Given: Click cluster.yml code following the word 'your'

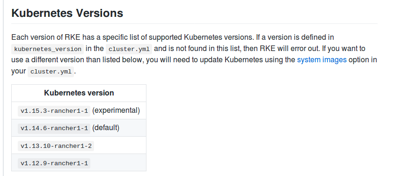Looking at the screenshot, I should [51, 72].
